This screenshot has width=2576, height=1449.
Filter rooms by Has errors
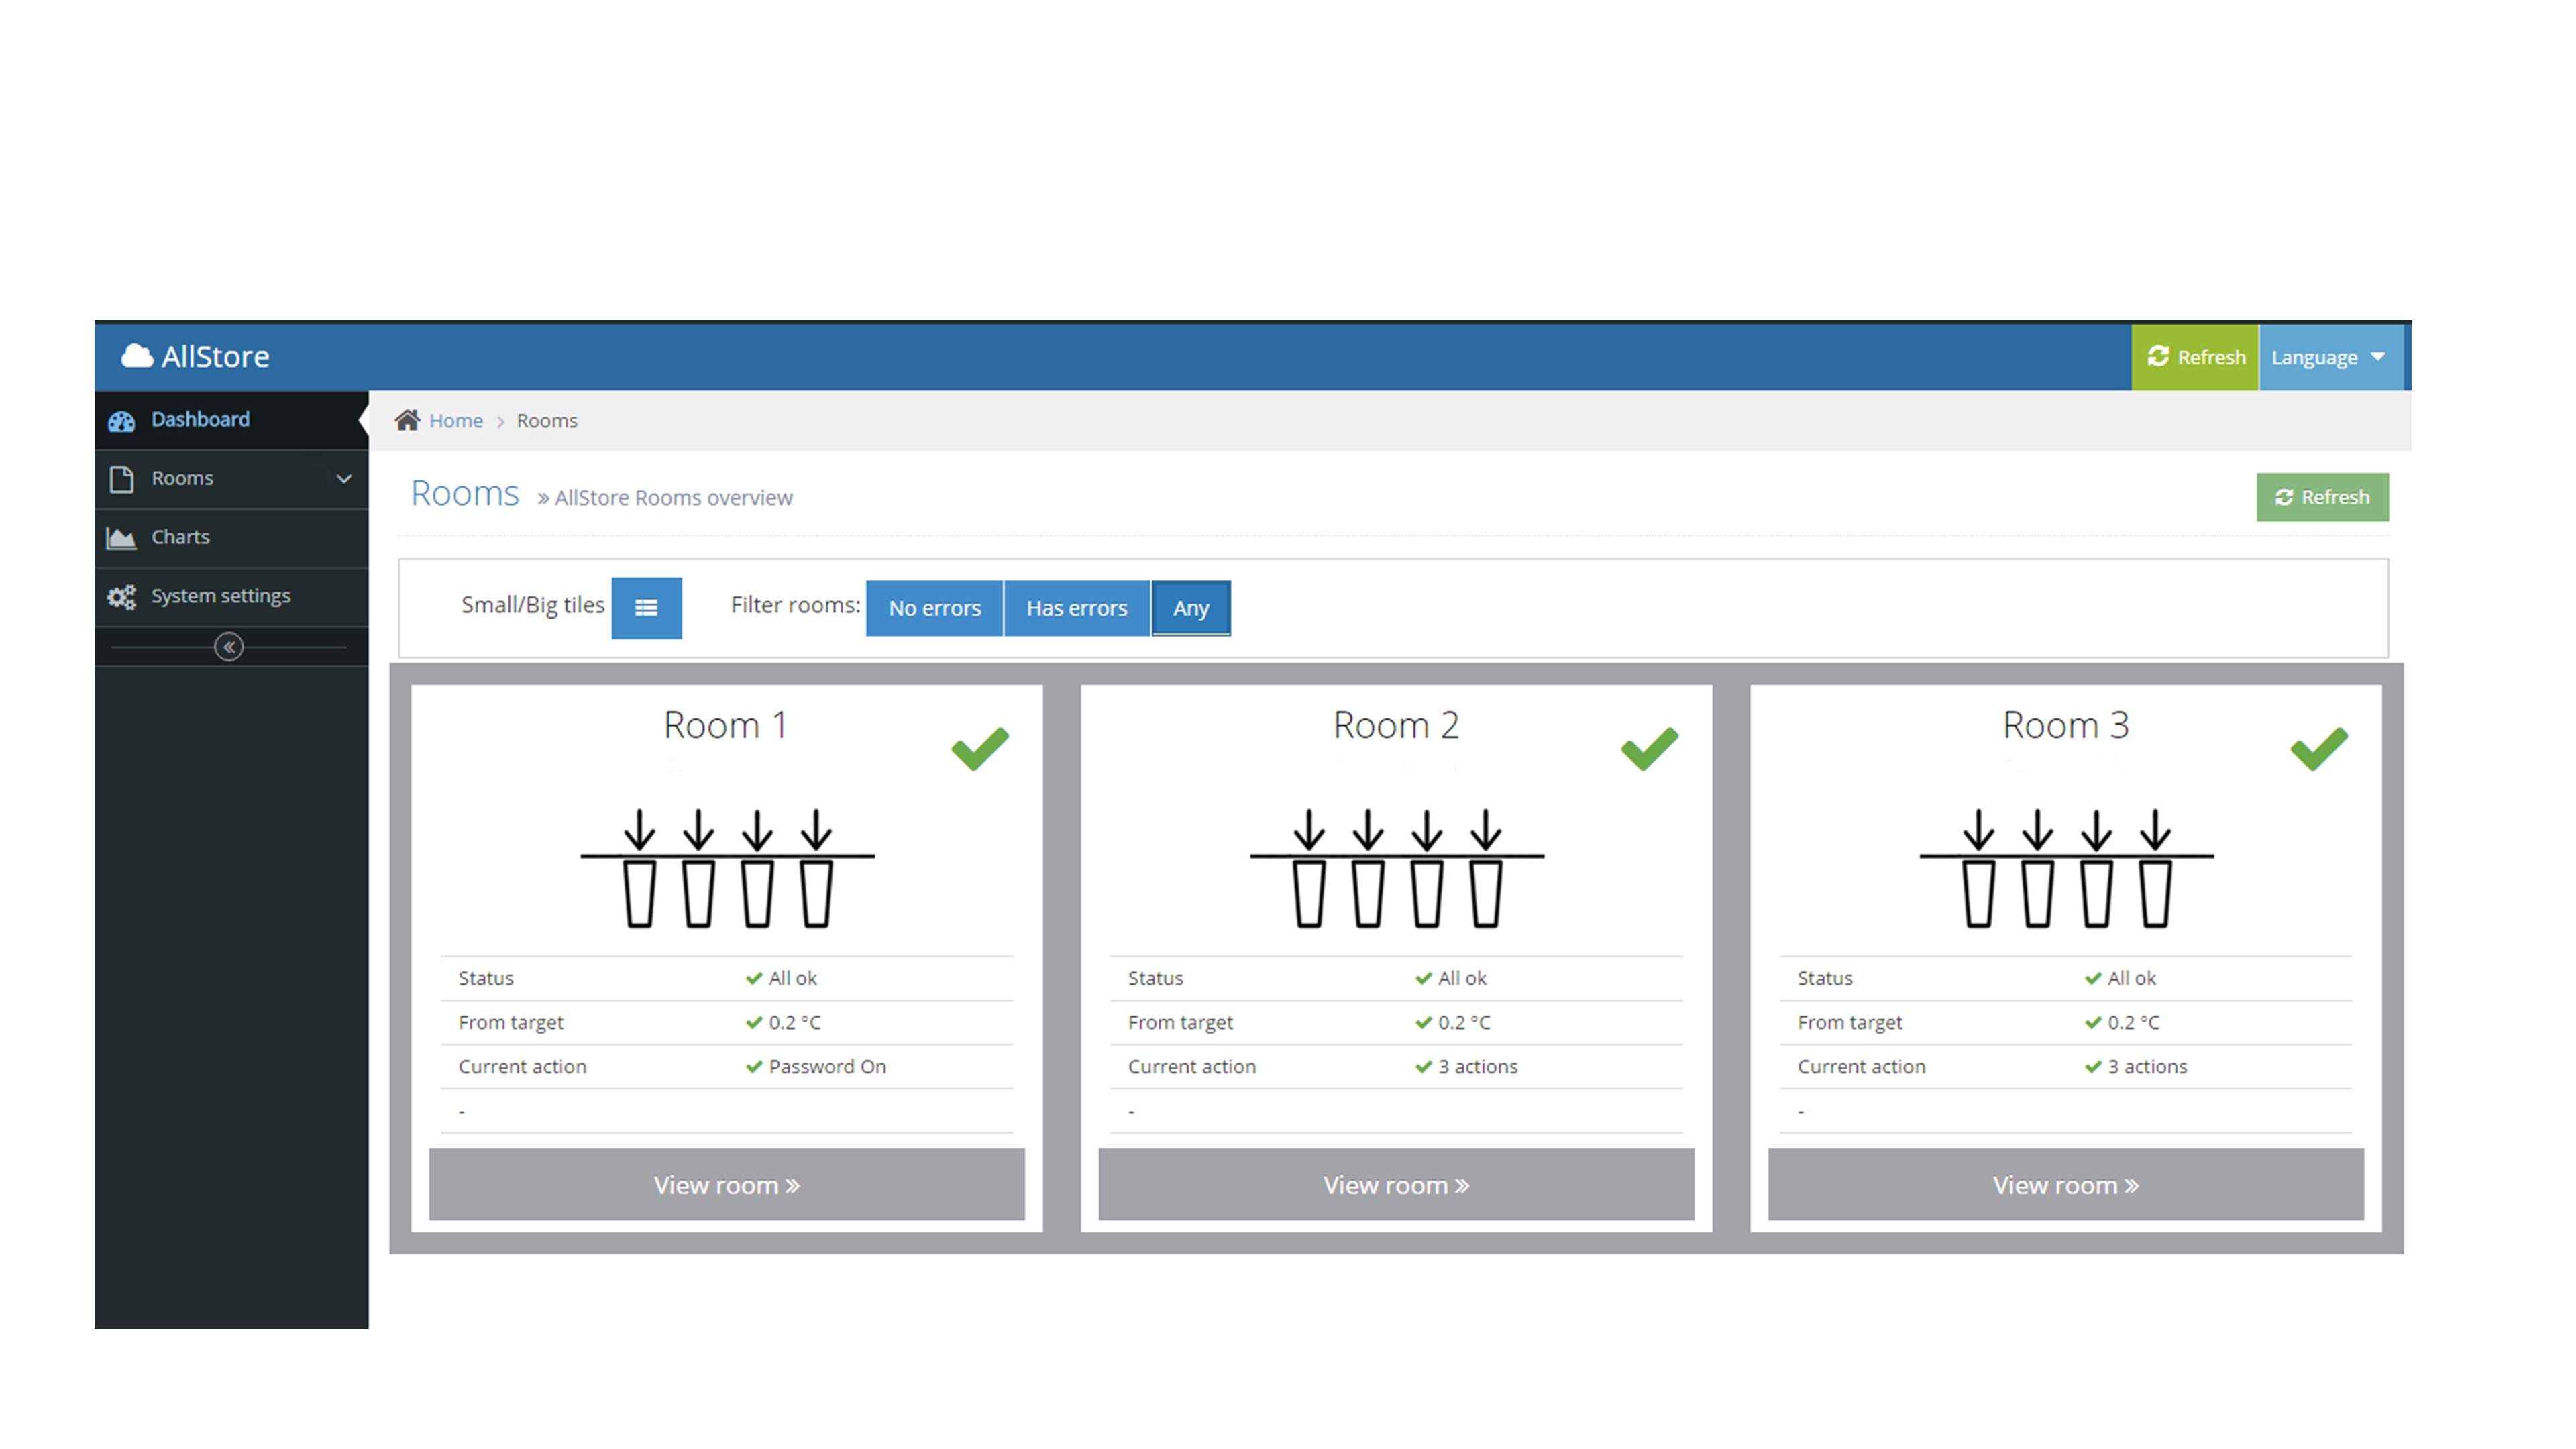[1076, 608]
